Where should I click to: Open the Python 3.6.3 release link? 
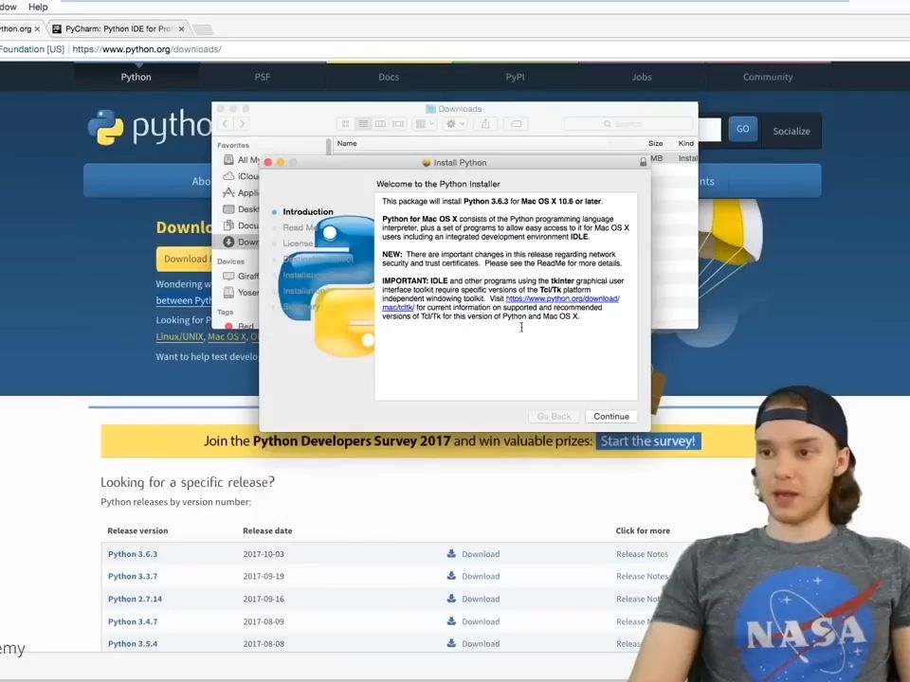tap(133, 554)
